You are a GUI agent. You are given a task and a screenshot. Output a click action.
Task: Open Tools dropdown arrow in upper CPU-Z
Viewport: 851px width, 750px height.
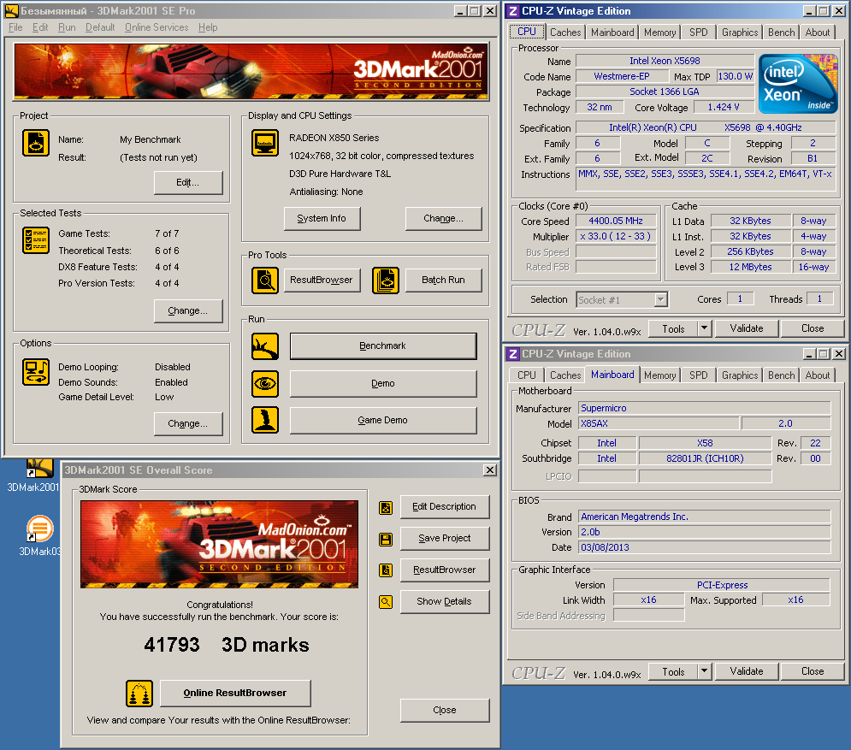(704, 328)
